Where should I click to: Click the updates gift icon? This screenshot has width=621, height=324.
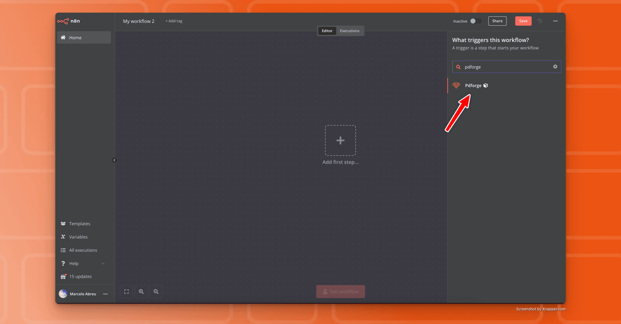tap(63, 276)
